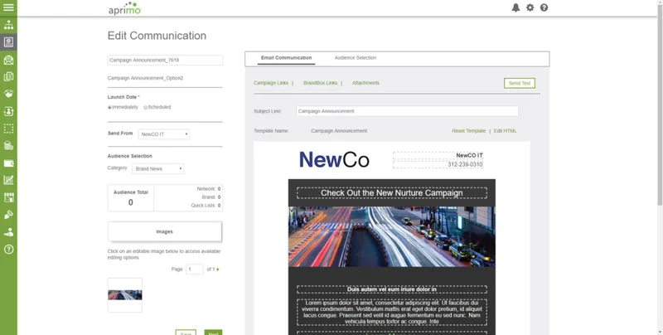Open the coins stack sidebar icon
This screenshot has width=663, height=335.
click(8, 146)
